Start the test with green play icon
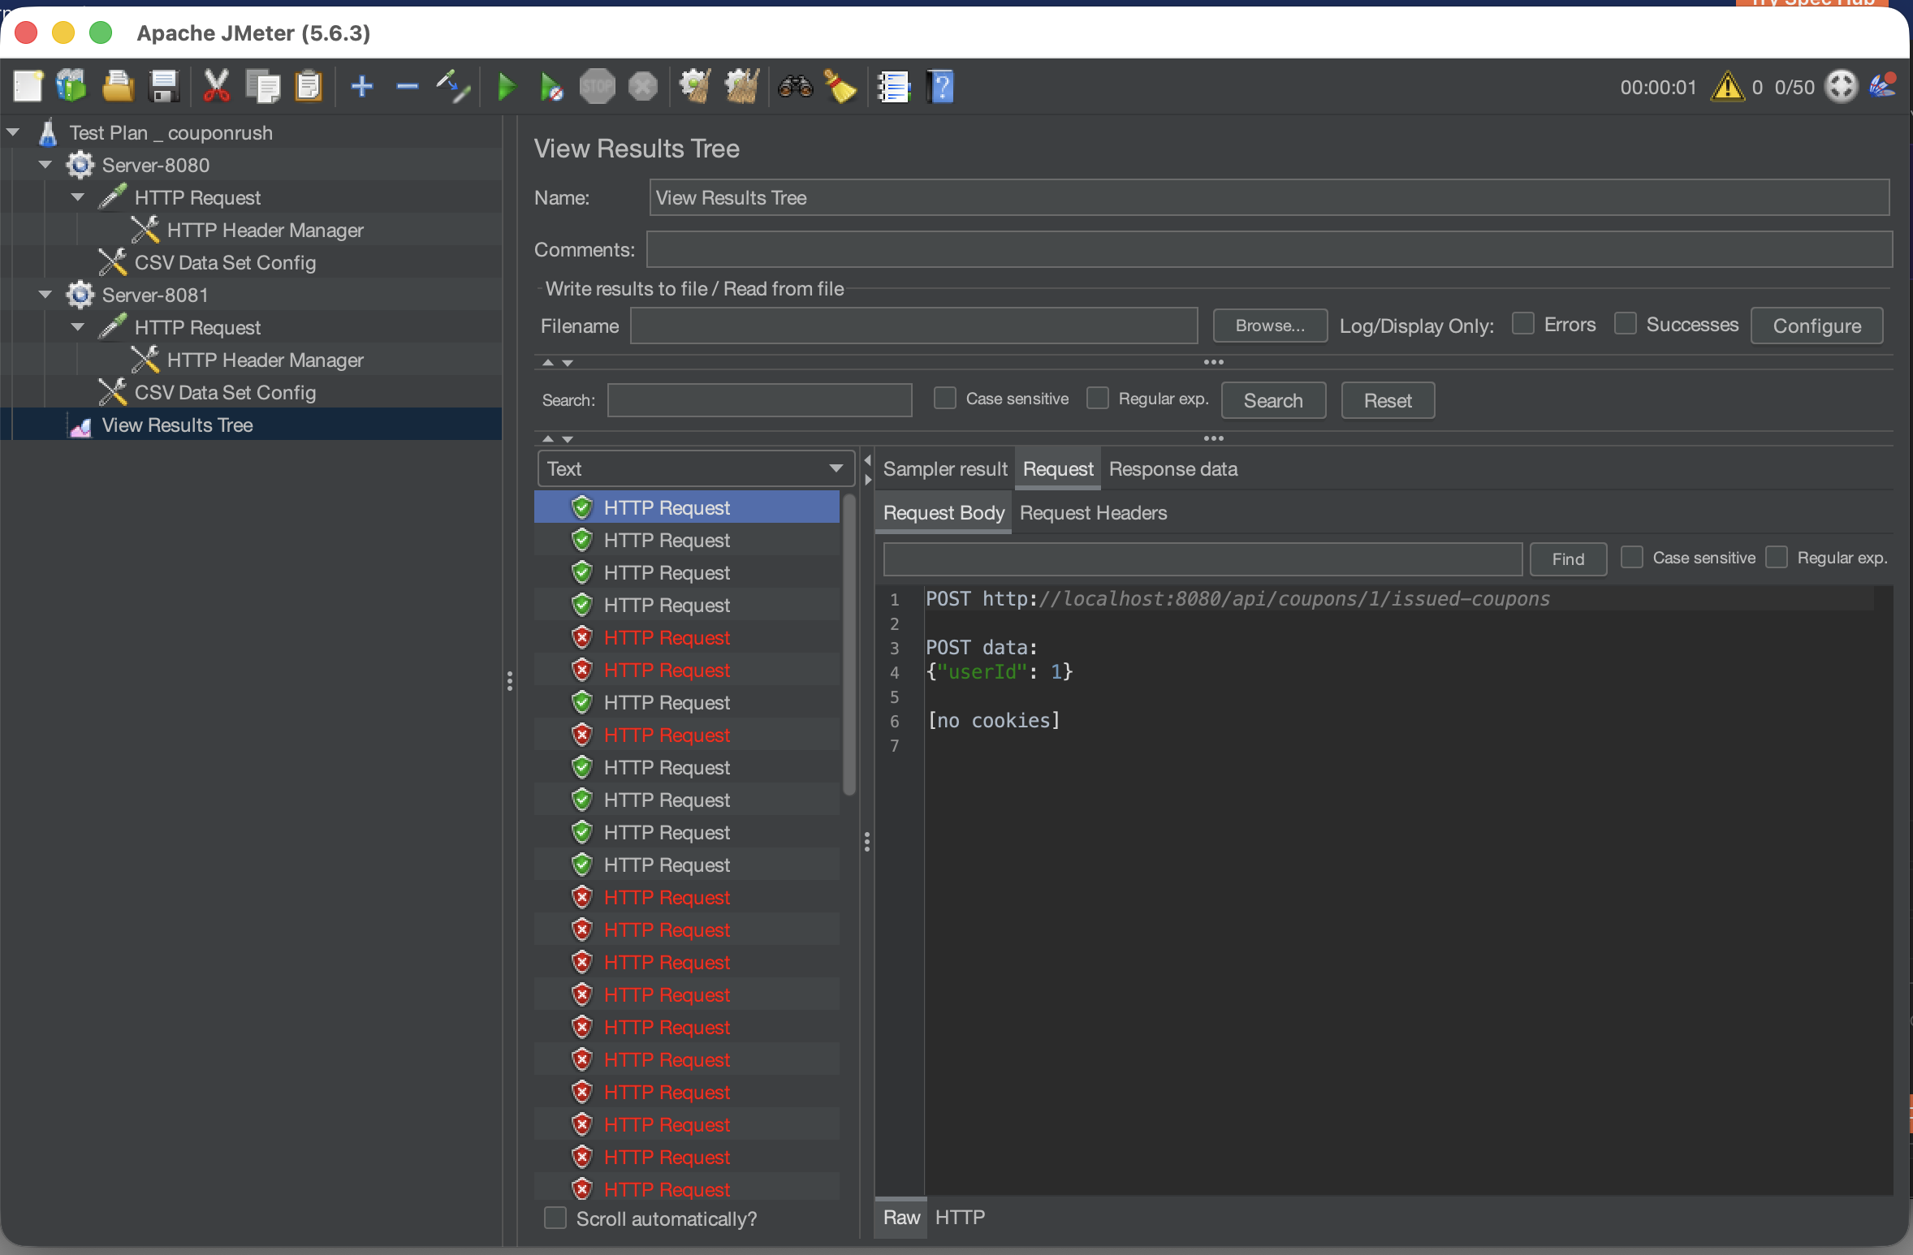Viewport: 1913px width, 1255px height. point(506,86)
